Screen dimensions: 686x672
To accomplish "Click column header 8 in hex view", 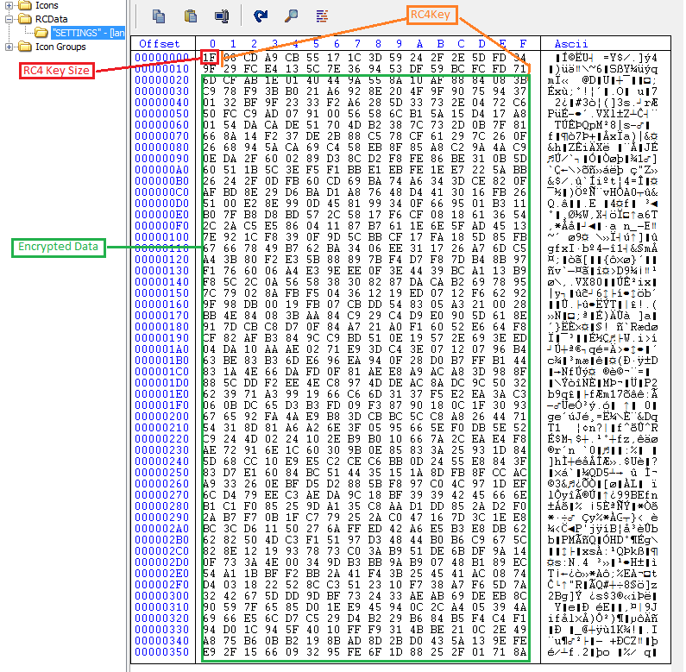I will pyautogui.click(x=378, y=44).
